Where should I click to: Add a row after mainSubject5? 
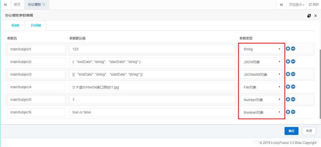288,99
